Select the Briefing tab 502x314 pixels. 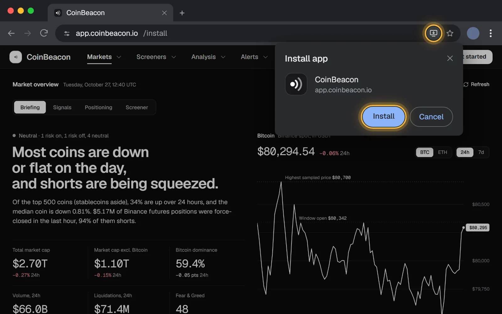pos(30,107)
